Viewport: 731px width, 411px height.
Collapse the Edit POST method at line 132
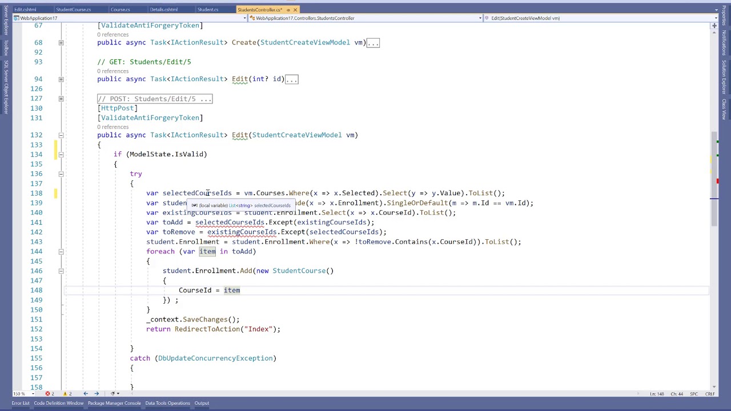click(x=61, y=135)
